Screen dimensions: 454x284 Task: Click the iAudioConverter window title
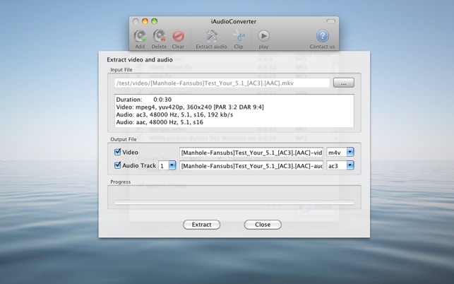coord(234,21)
